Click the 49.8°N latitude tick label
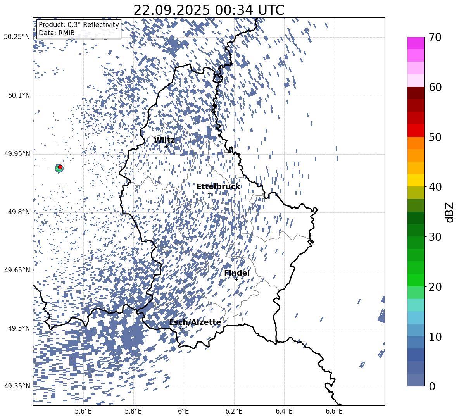 click(x=19, y=212)
